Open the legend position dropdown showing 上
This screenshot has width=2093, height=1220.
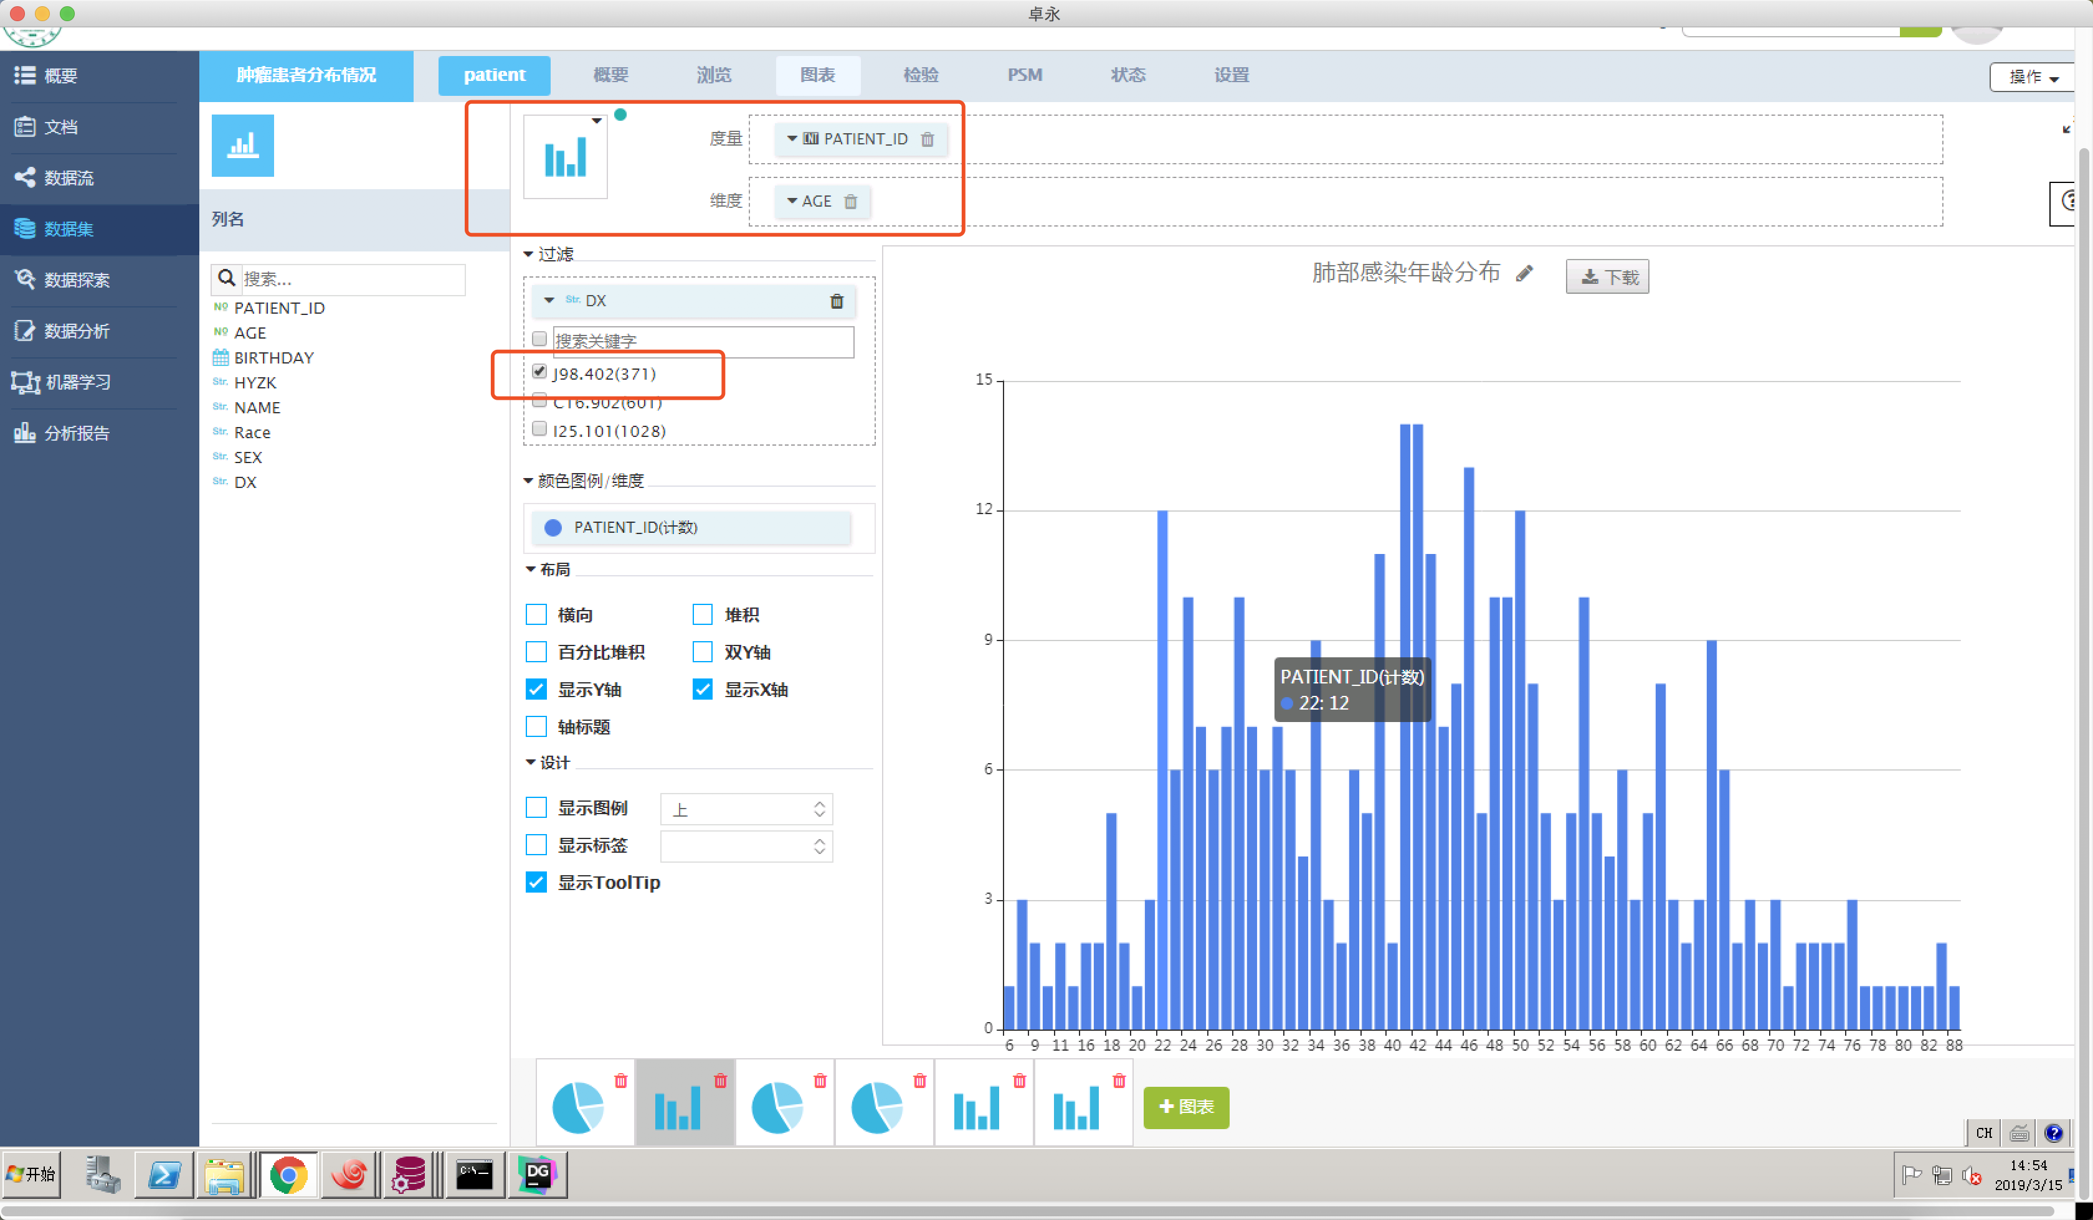coord(746,809)
